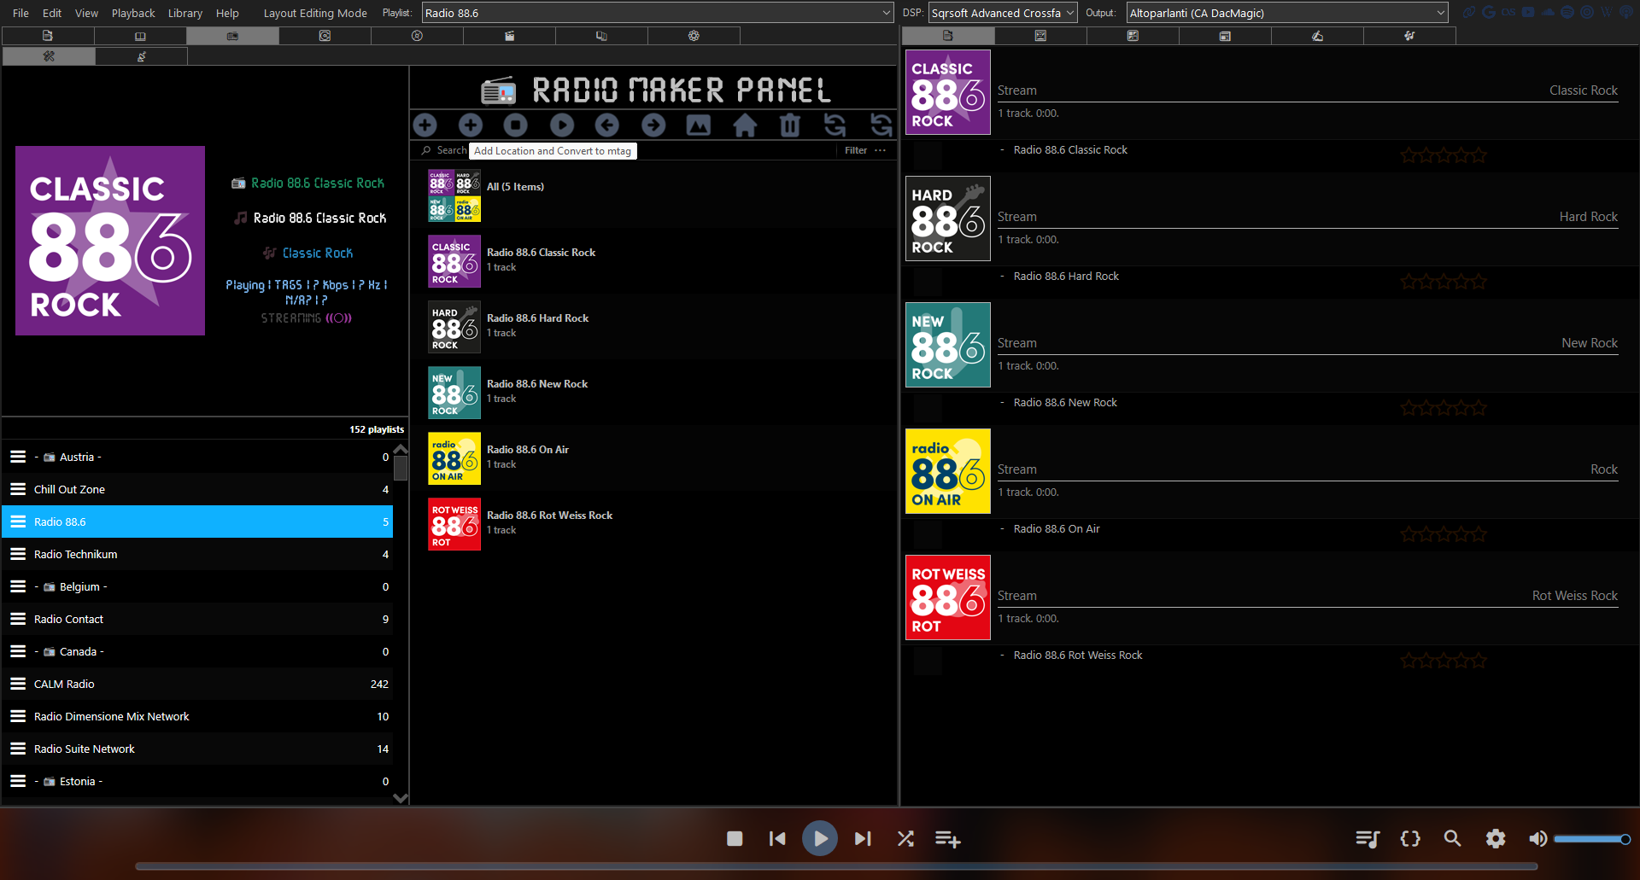Switch to the clapperboard icon tab
The image size is (1640, 880).
[x=509, y=36]
